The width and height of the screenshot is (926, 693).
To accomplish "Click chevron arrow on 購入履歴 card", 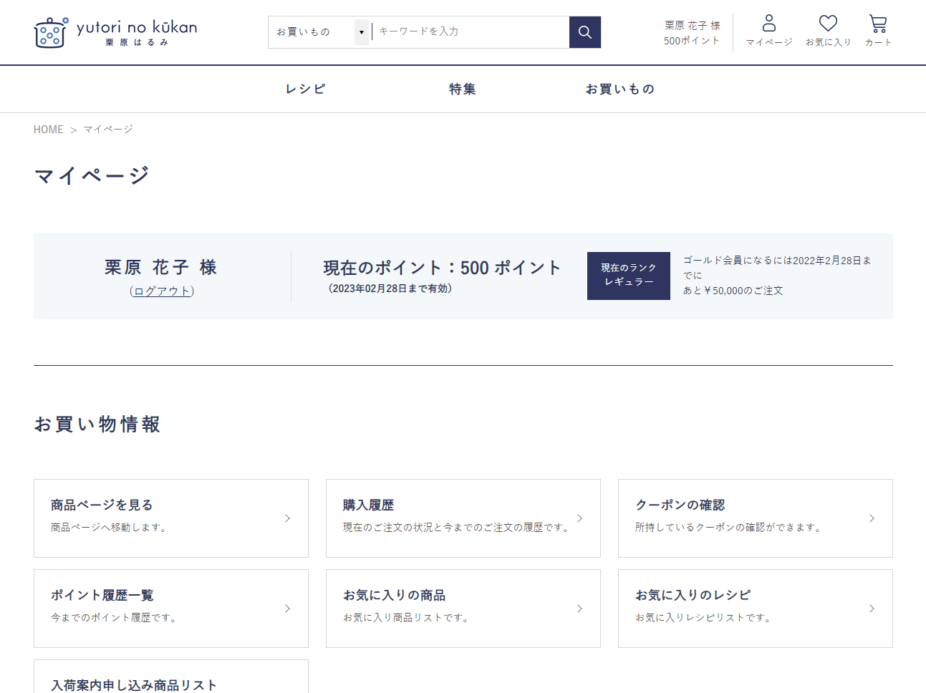I will point(580,518).
